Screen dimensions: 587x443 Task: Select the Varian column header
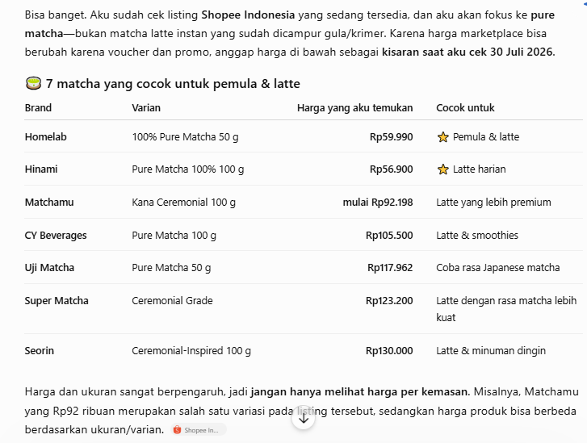[x=146, y=108]
